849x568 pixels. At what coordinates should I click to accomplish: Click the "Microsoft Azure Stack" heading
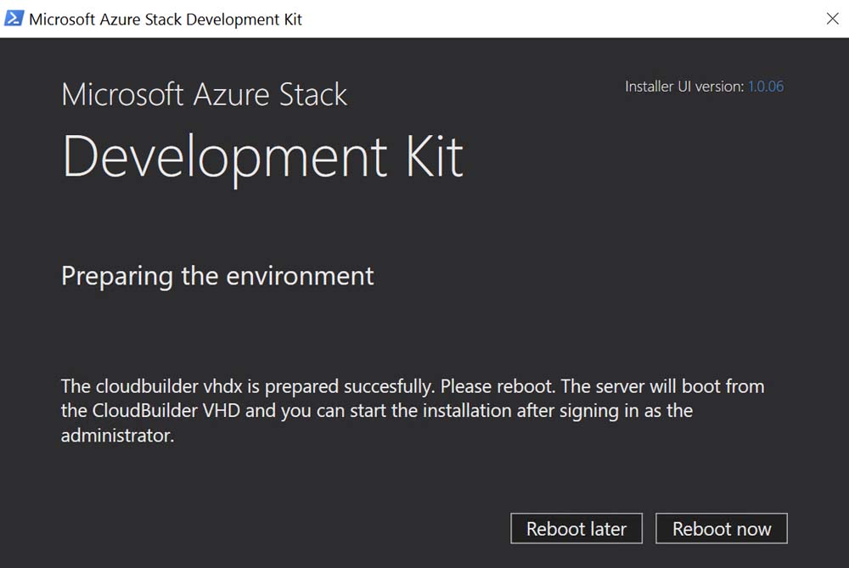pos(204,94)
